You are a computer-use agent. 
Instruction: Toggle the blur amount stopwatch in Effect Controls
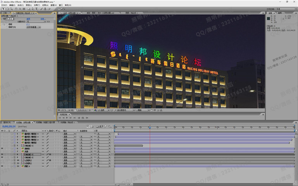(7, 24)
